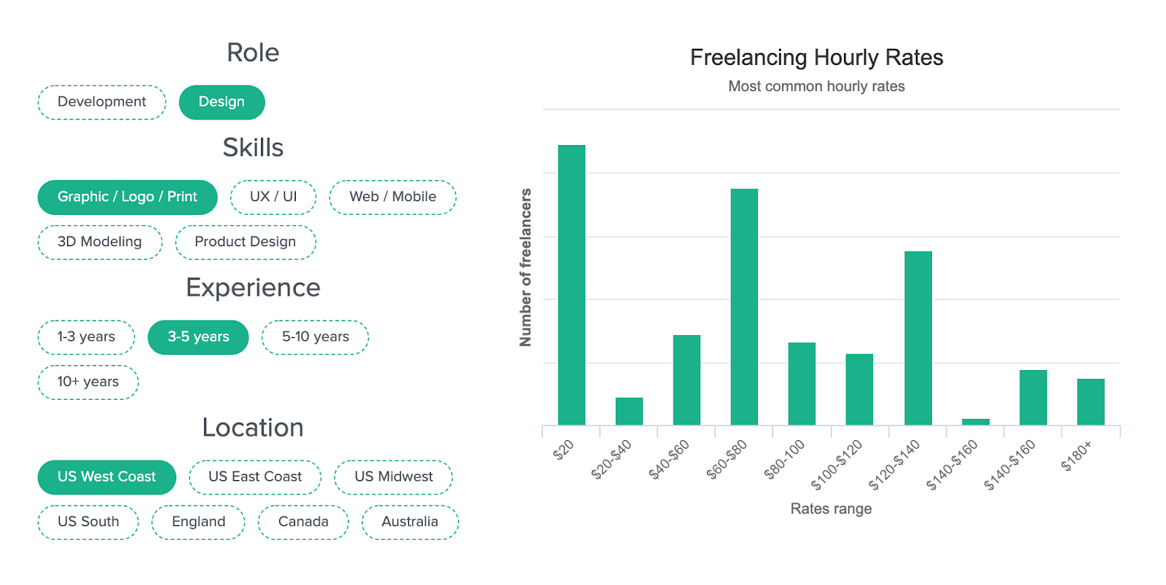Click the $60-$80 rate bar
This screenshot has height=585, width=1166.
pos(744,307)
